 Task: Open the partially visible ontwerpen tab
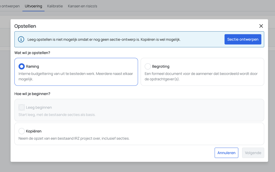[10, 6]
